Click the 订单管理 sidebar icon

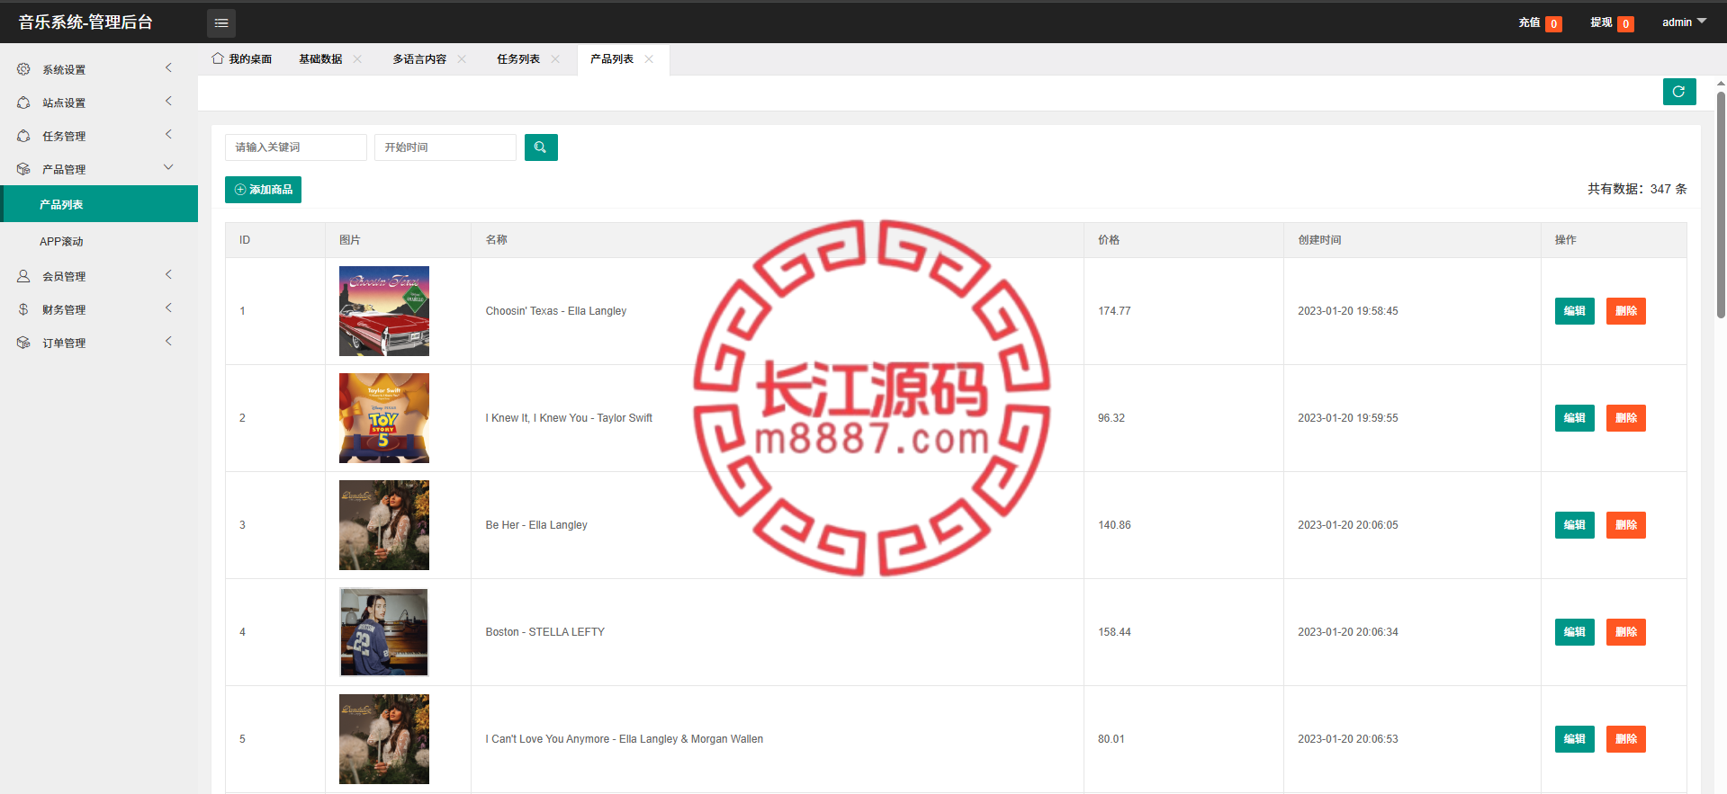(23, 343)
